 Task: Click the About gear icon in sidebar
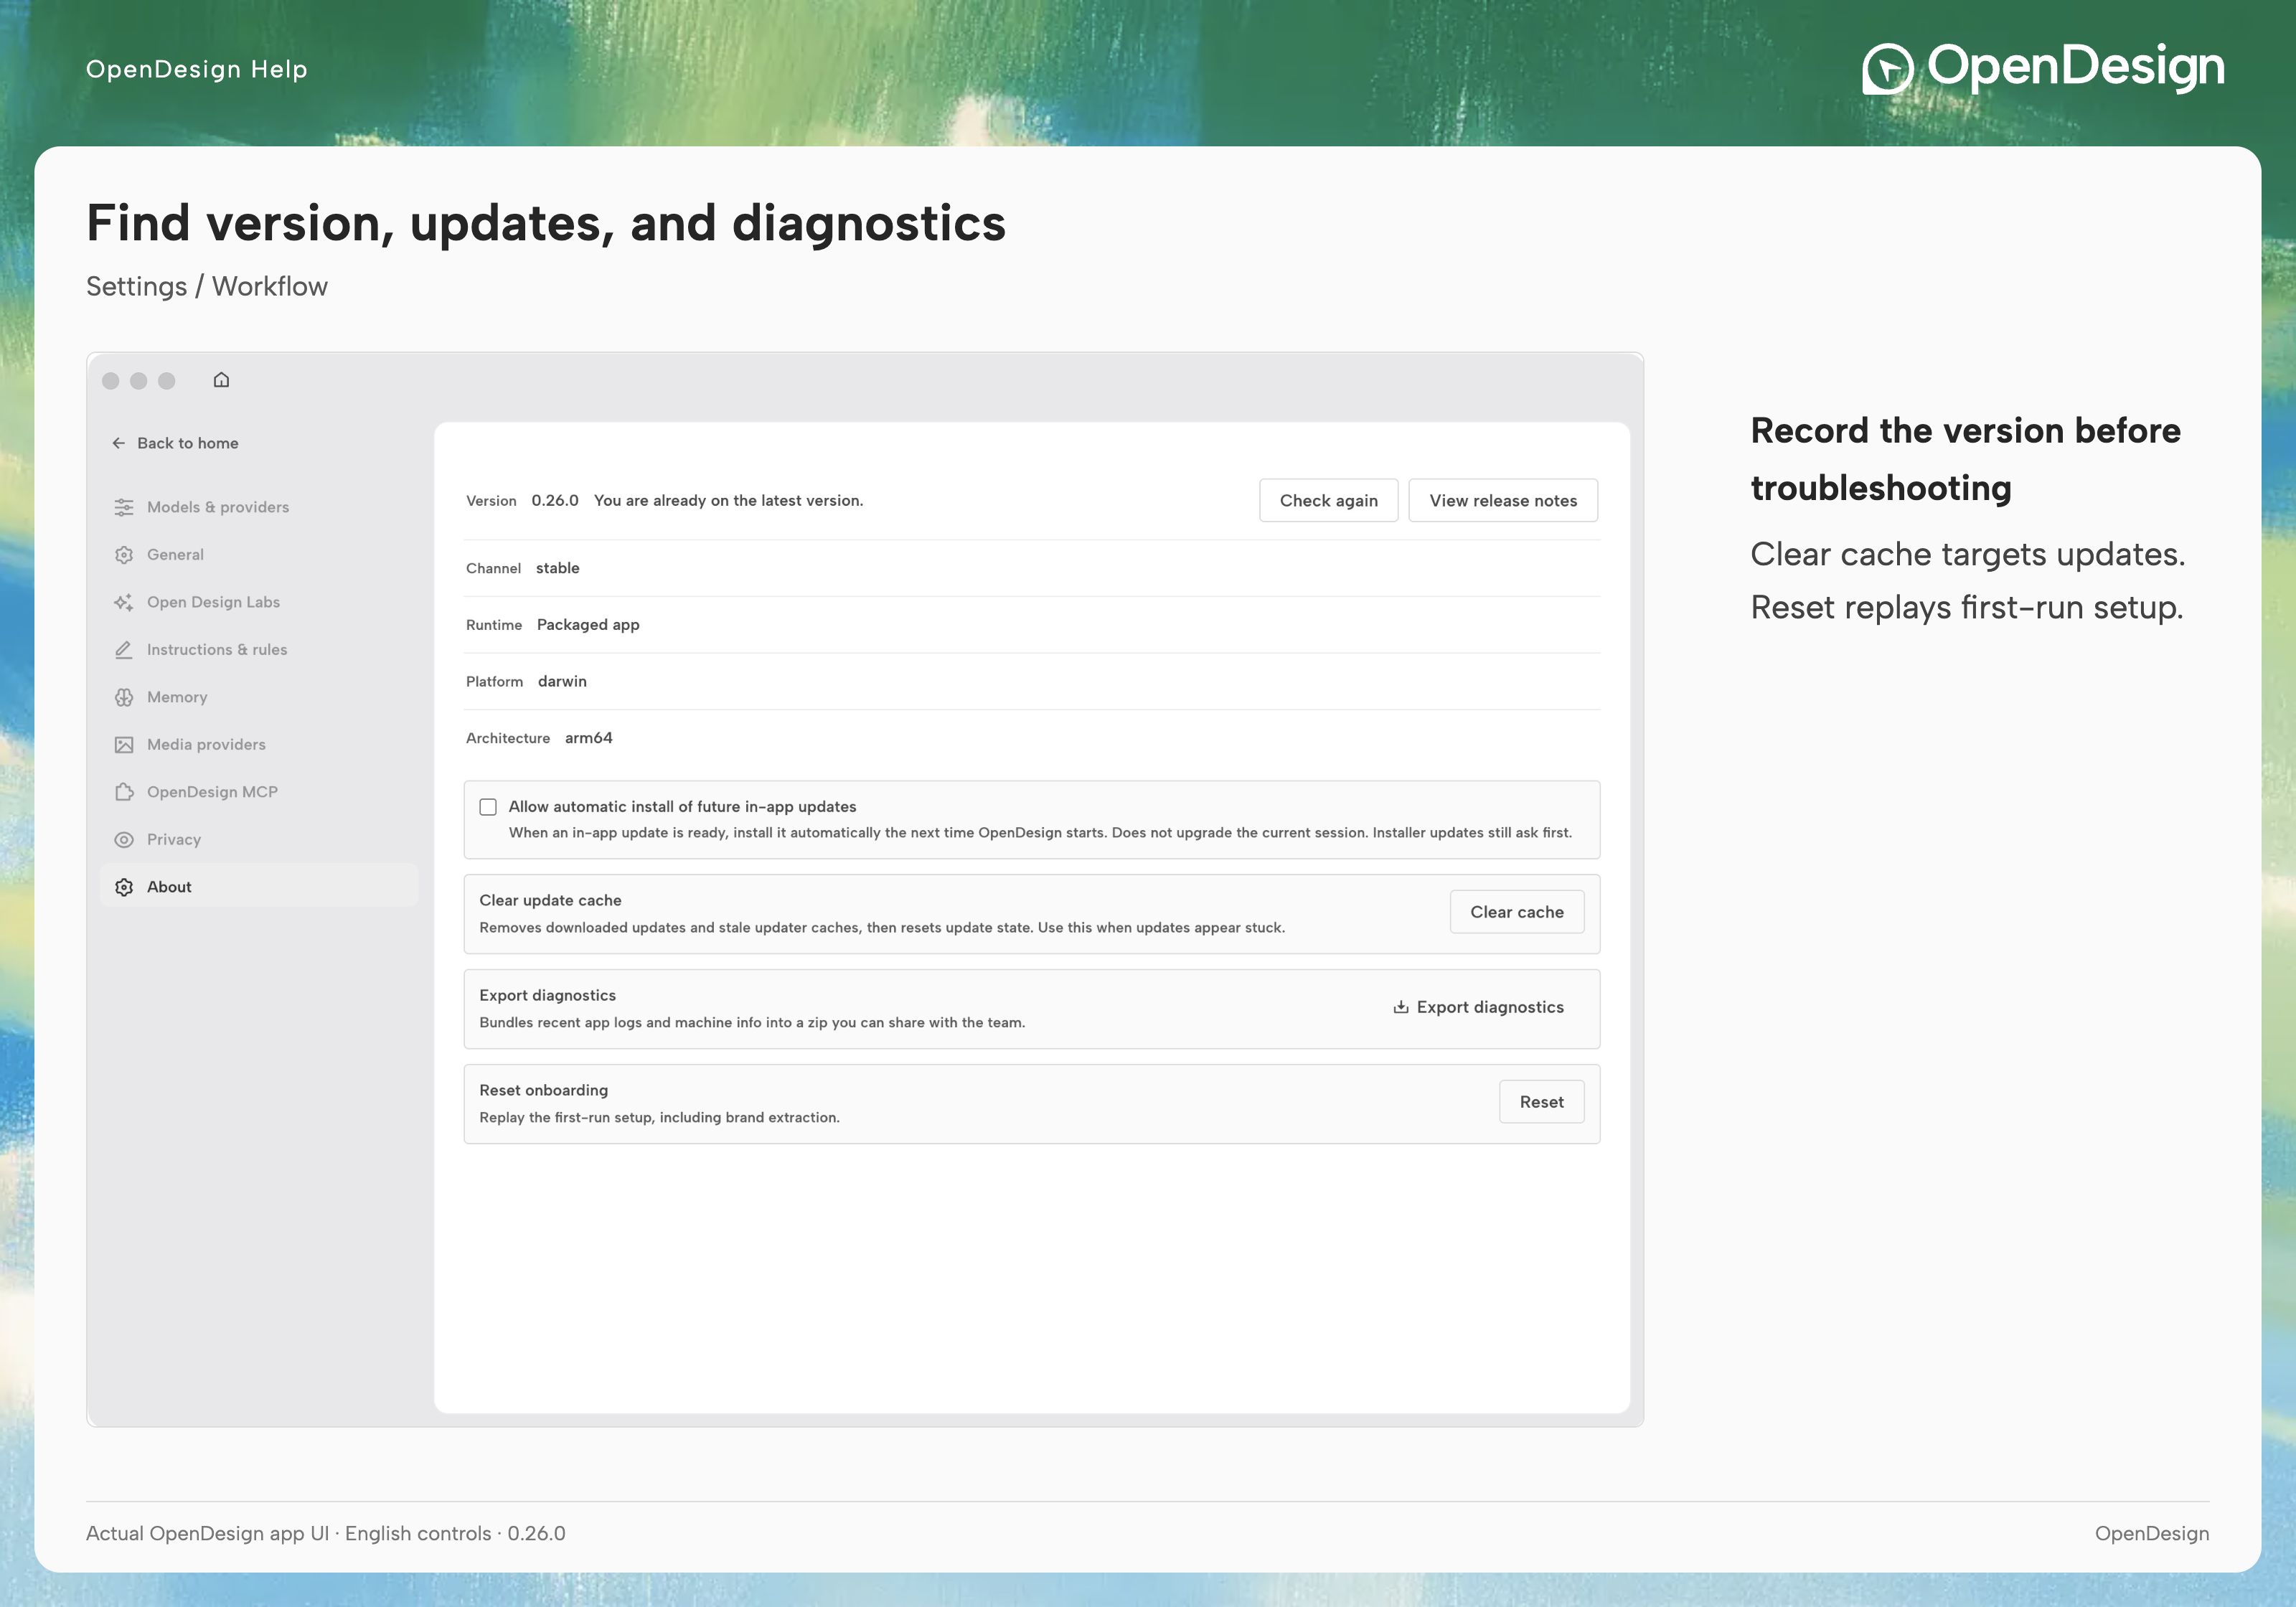coord(124,887)
